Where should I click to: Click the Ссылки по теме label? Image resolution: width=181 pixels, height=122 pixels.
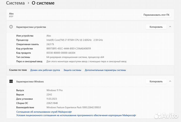pyautogui.click(x=18, y=70)
